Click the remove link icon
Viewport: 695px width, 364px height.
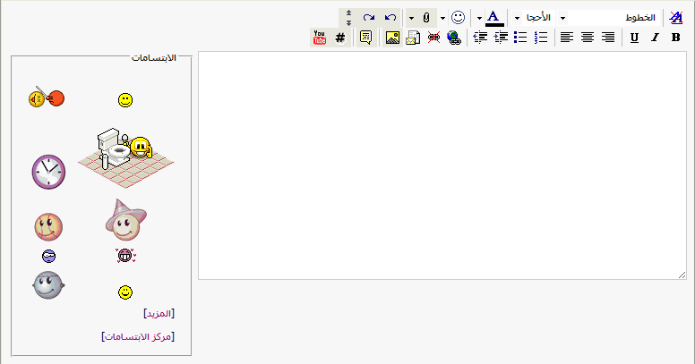[433, 38]
